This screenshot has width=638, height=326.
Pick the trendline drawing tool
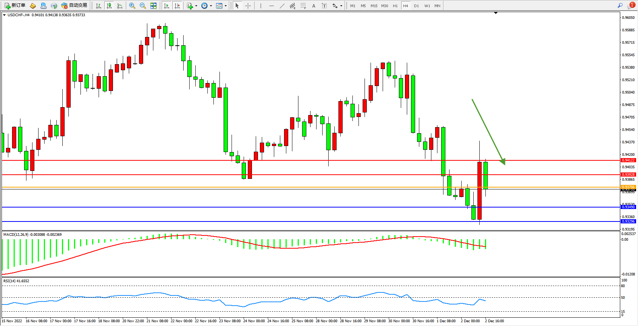click(x=282, y=6)
